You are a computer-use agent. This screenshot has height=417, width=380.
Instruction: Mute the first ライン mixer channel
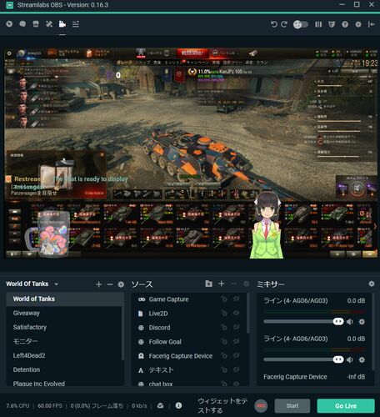click(x=350, y=322)
